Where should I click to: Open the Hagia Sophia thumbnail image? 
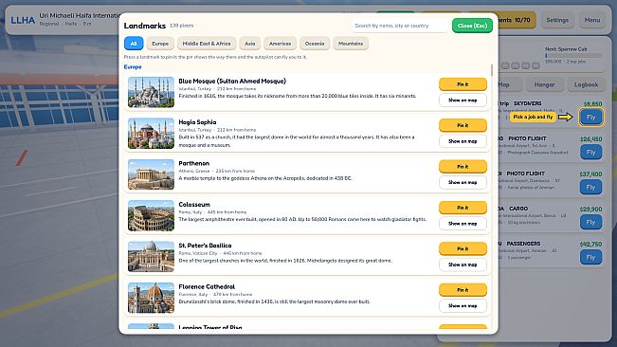151,134
